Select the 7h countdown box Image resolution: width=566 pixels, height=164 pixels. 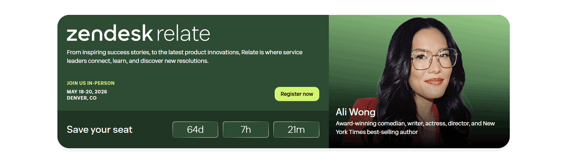point(246,130)
